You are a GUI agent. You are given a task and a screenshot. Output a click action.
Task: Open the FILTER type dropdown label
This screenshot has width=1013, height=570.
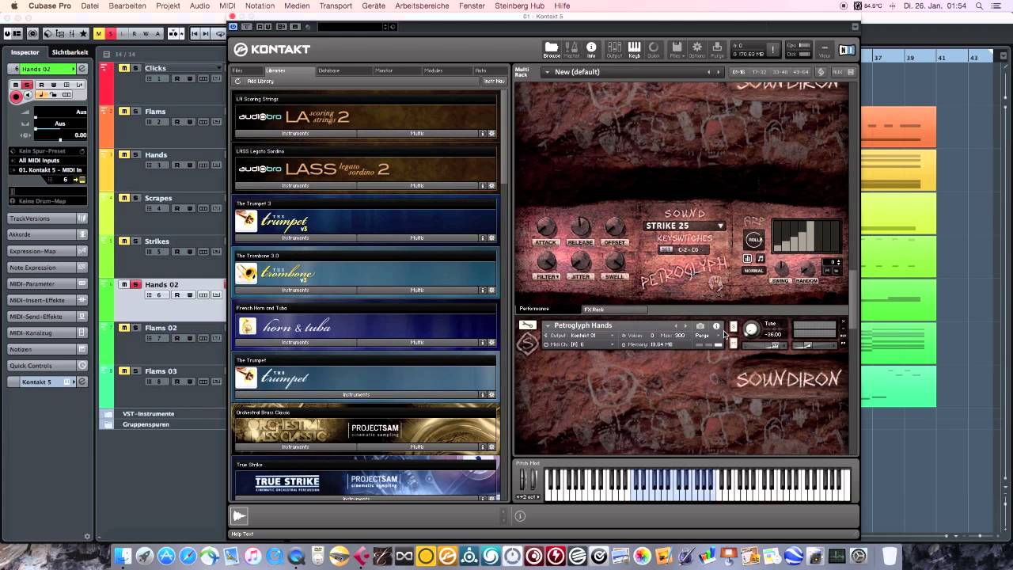[x=547, y=277]
